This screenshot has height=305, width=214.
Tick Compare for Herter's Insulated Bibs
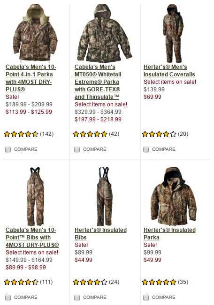click(x=77, y=298)
